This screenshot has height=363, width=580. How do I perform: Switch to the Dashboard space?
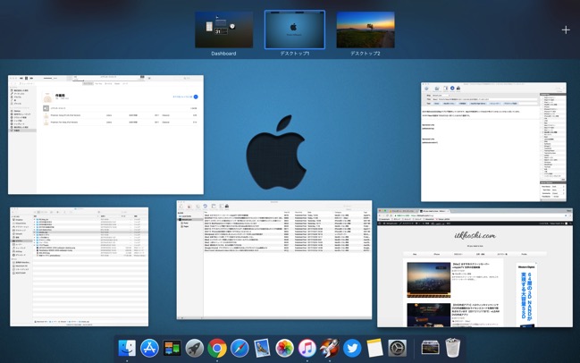[x=223, y=30]
